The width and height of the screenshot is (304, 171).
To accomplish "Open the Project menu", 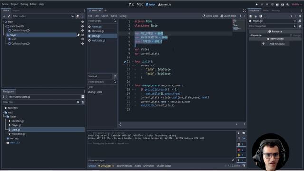I will [x=14, y=4].
